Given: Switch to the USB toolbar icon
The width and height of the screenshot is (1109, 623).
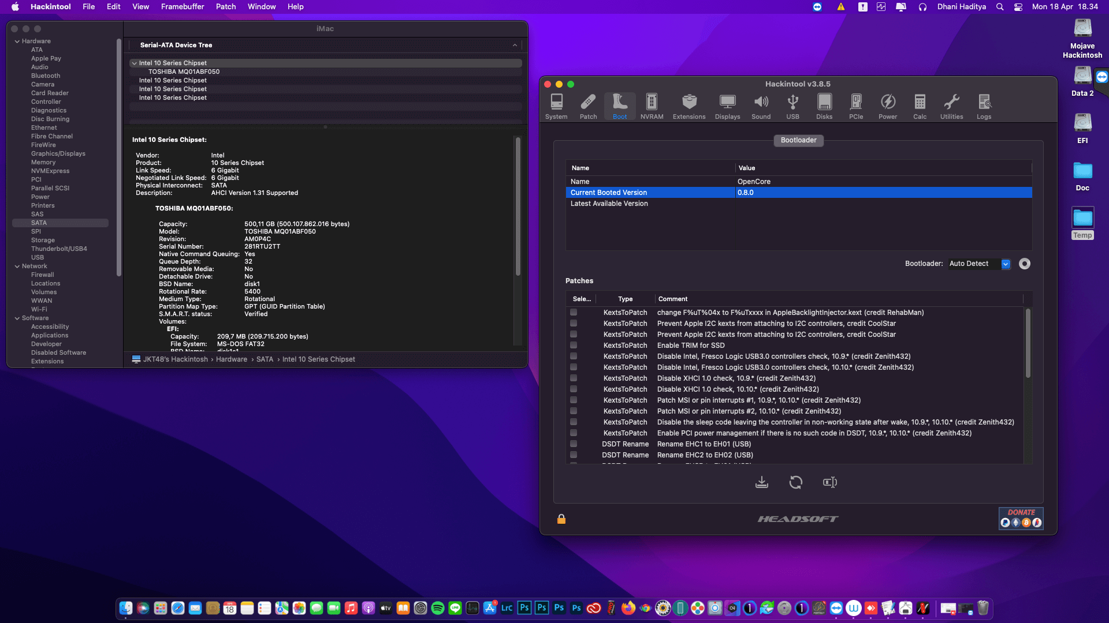Looking at the screenshot, I should coord(792,107).
